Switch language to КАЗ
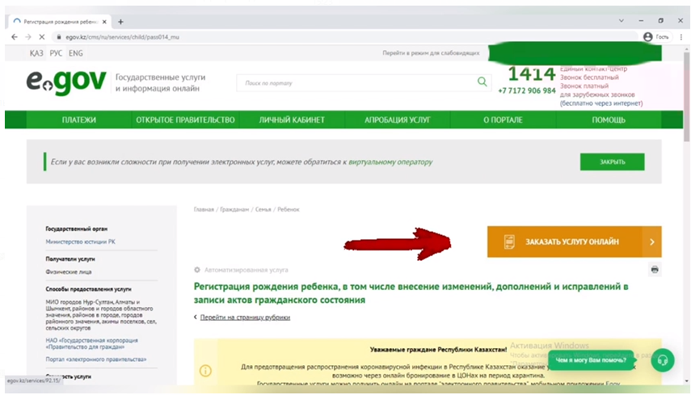Screen dimensions: 691x395 tap(36, 53)
